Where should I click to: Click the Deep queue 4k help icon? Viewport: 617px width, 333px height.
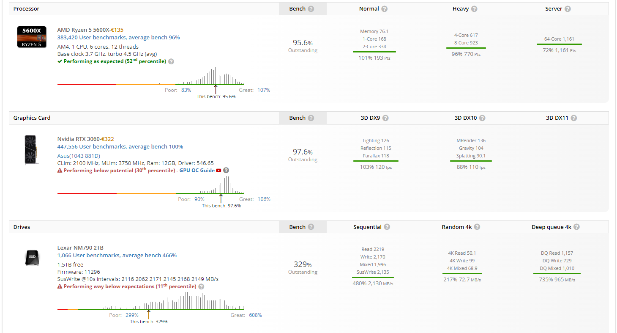point(576,227)
